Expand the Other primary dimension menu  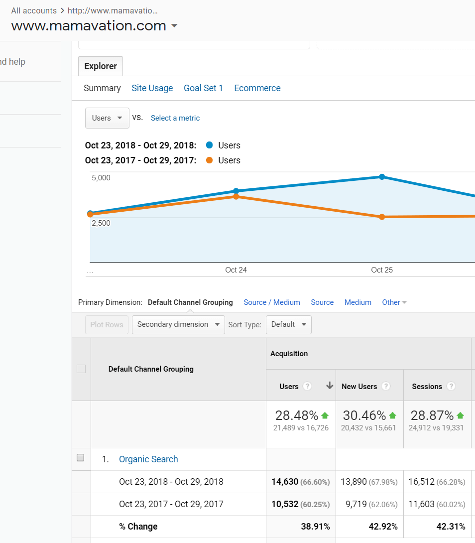[x=394, y=302]
